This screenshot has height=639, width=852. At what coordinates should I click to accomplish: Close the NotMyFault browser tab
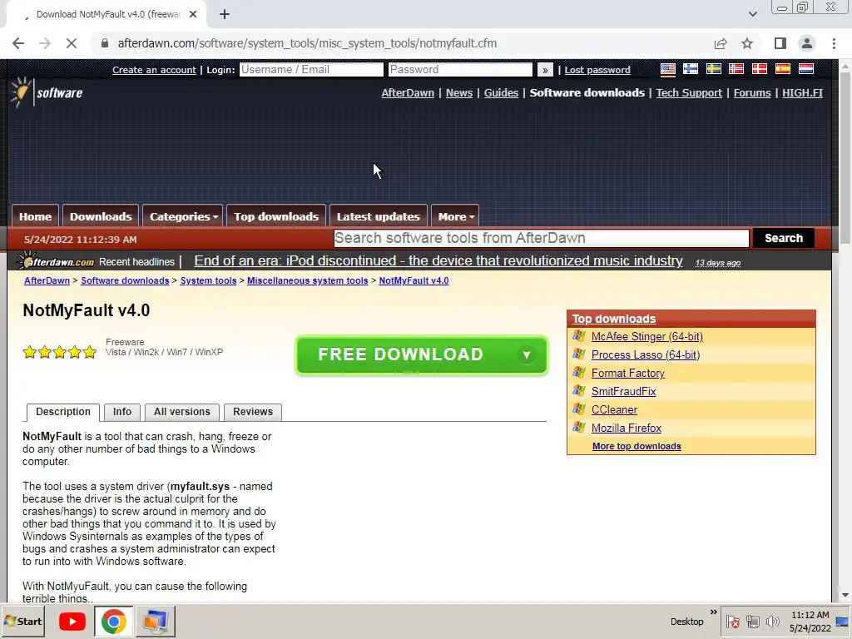(x=193, y=15)
